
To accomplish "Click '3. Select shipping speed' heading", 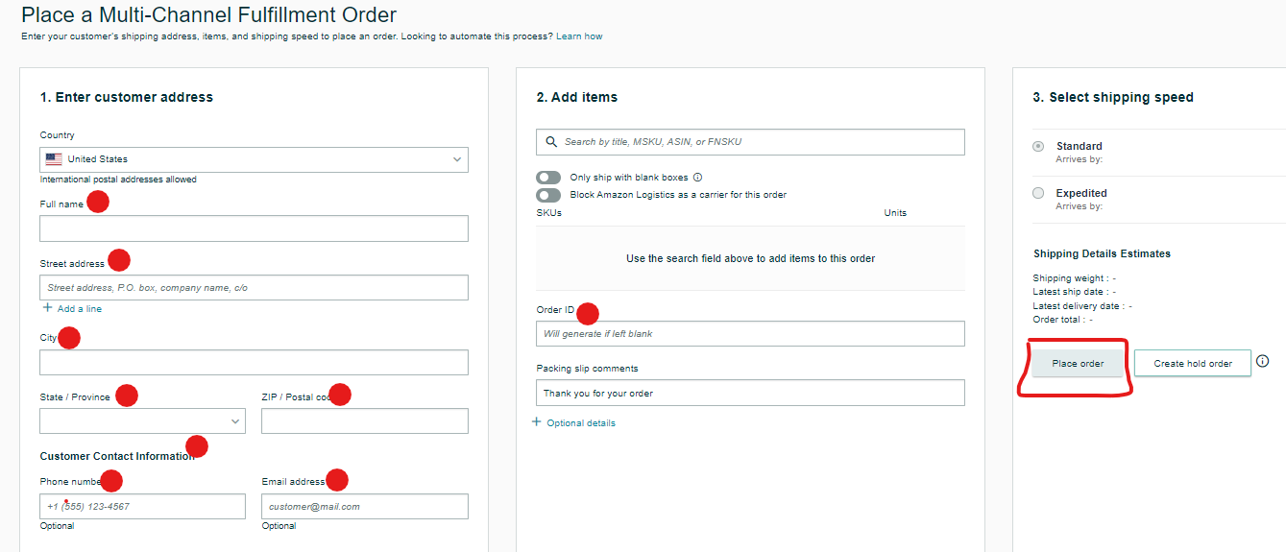I will 1113,97.
